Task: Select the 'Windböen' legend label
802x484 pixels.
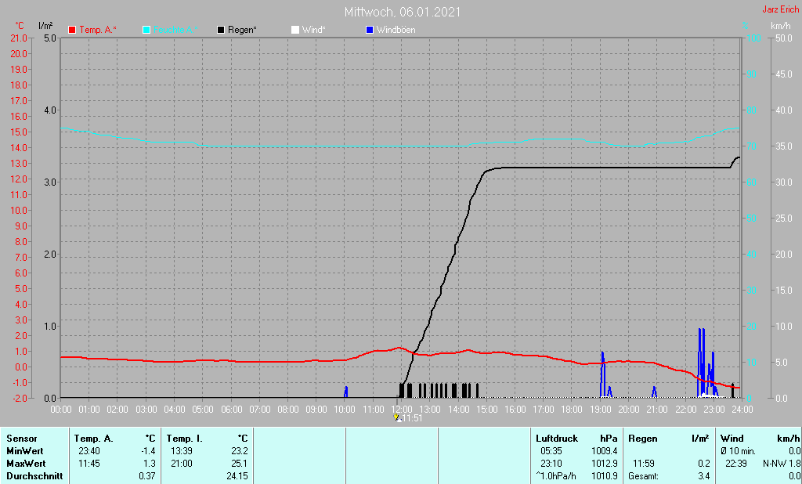Action: [396, 30]
